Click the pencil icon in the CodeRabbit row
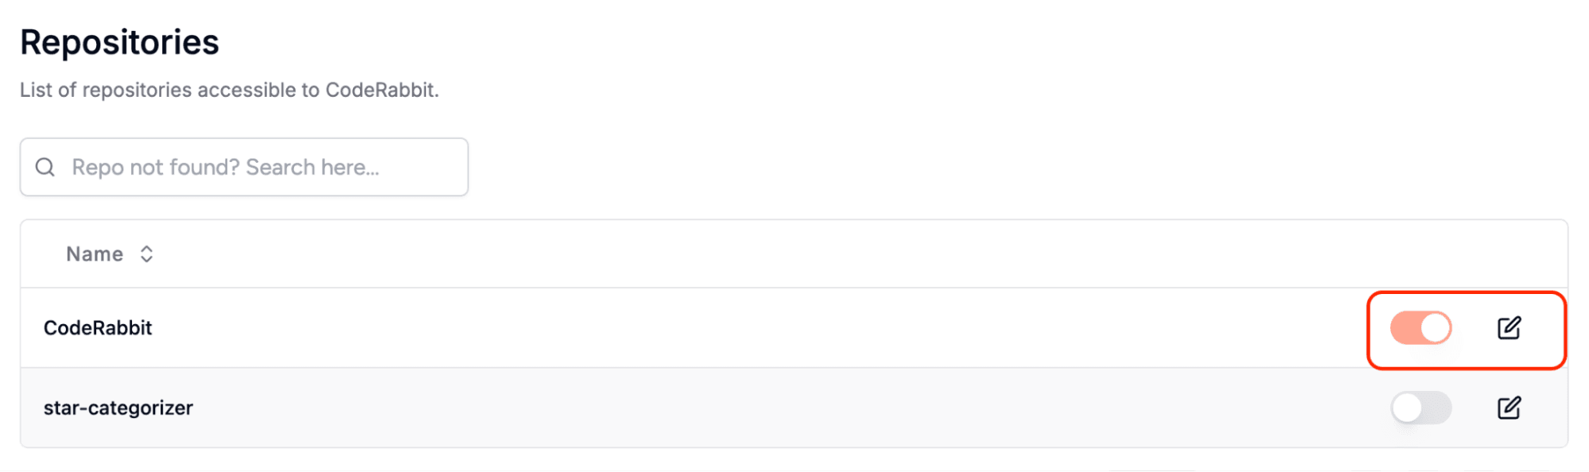This screenshot has width=1589, height=472. 1509,328
